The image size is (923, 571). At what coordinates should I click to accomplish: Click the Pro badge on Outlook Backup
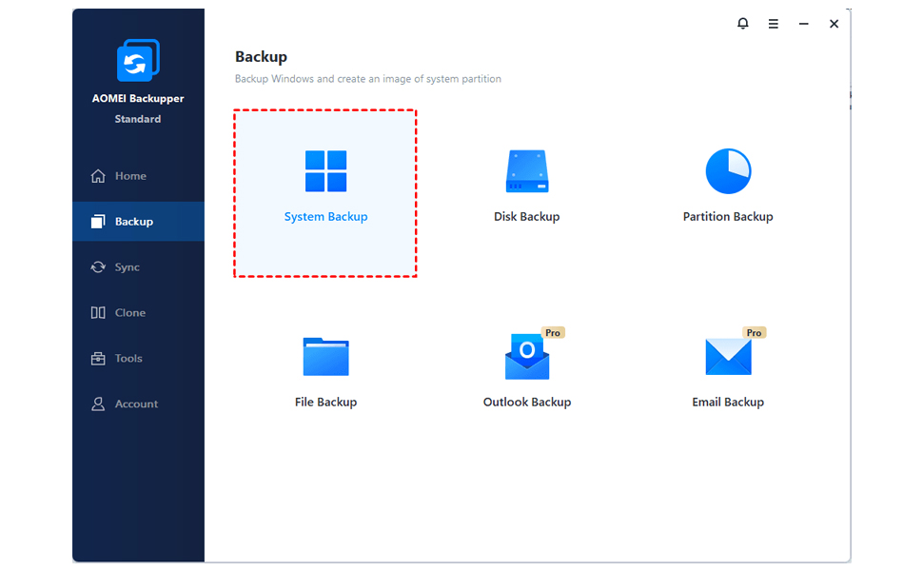coord(553,332)
